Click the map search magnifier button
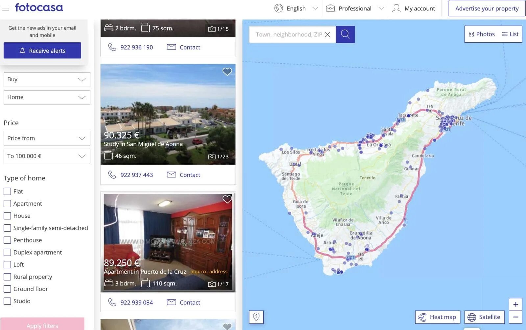The width and height of the screenshot is (526, 330). (x=345, y=34)
